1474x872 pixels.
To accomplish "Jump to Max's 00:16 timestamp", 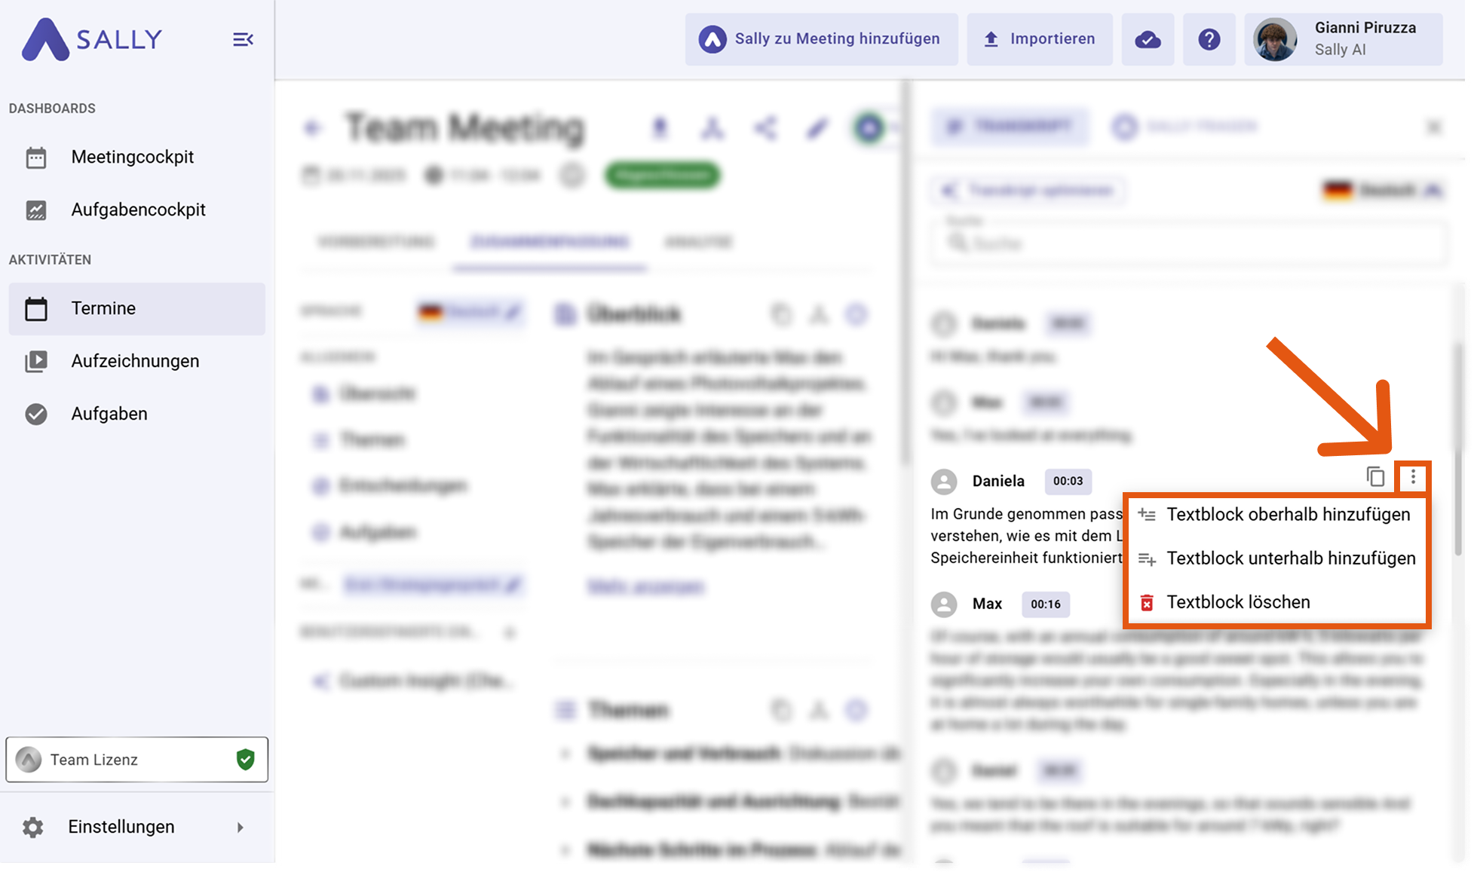I will tap(1045, 604).
